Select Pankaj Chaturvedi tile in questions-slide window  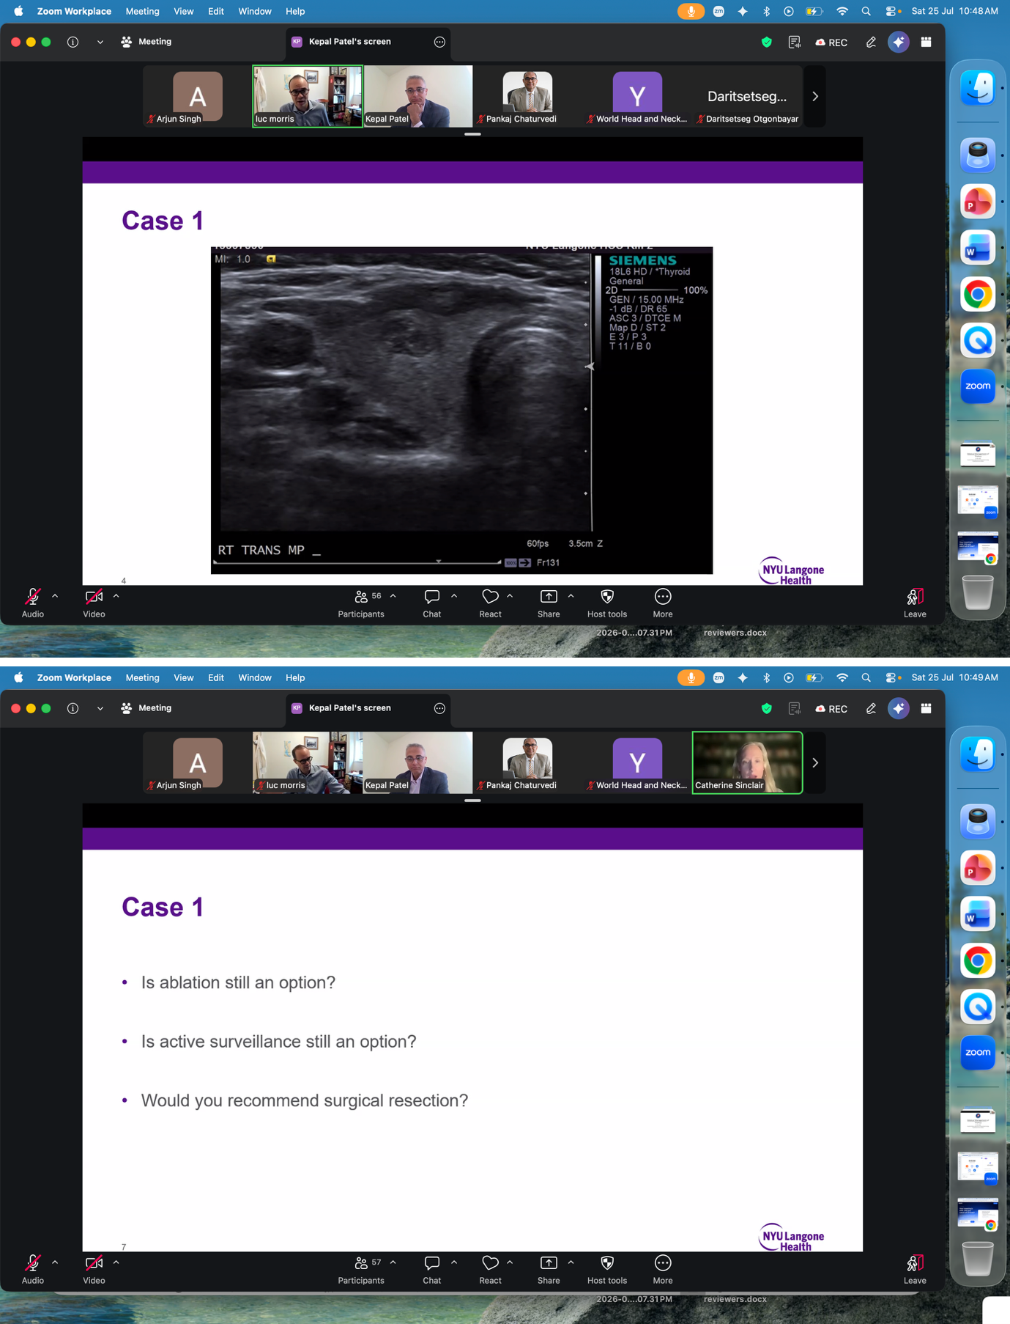coord(527,763)
